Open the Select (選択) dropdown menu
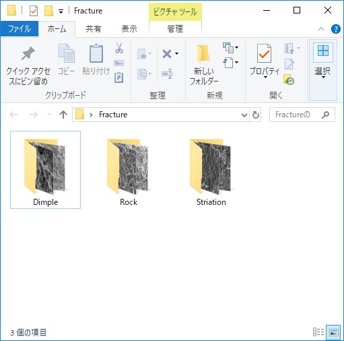The image size is (344, 341). click(x=323, y=70)
